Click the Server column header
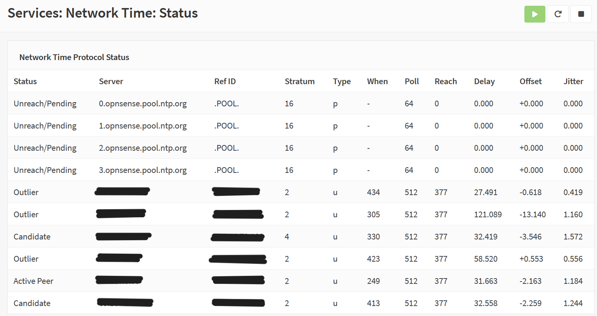This screenshot has width=597, height=316. click(x=111, y=81)
